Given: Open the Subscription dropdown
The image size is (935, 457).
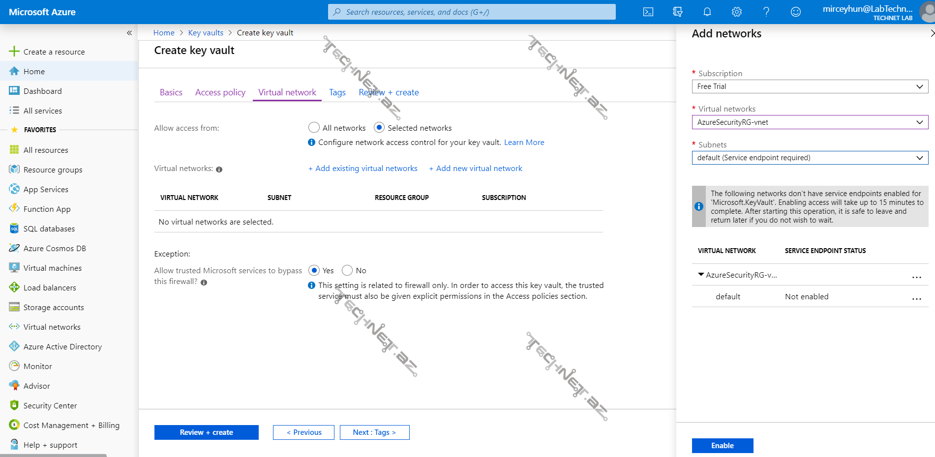Looking at the screenshot, I should pyautogui.click(x=810, y=86).
